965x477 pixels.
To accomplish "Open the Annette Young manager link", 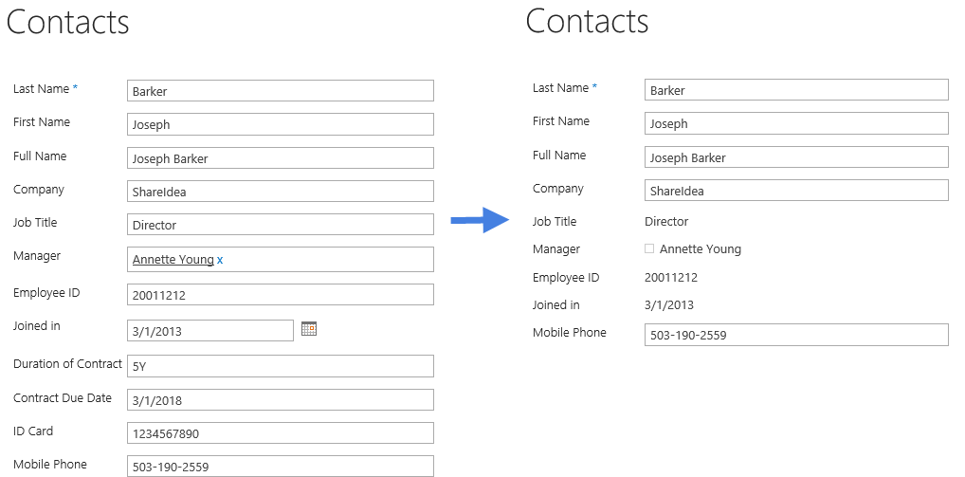I will [x=173, y=260].
